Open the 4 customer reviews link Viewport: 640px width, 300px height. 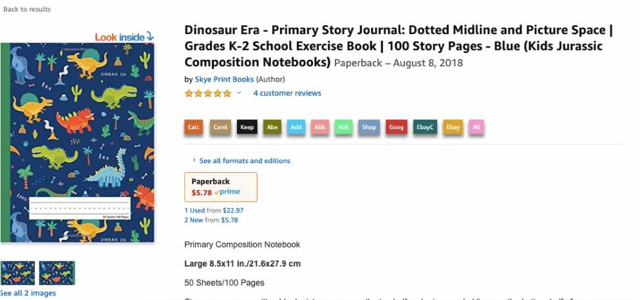point(287,93)
